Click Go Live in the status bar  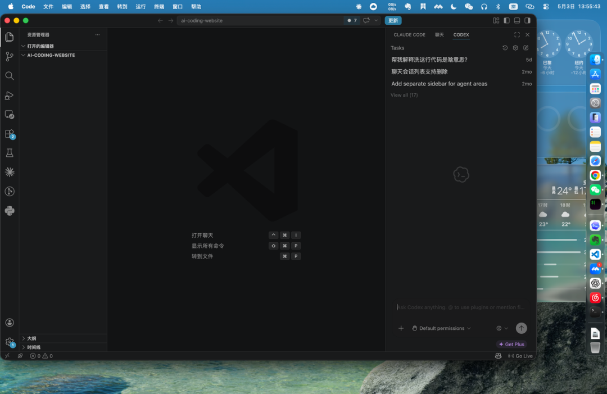coord(520,356)
